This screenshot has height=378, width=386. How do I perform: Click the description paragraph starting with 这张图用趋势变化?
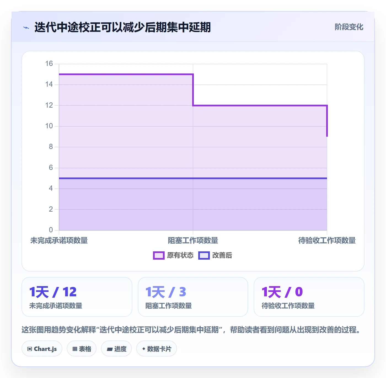pos(191,330)
